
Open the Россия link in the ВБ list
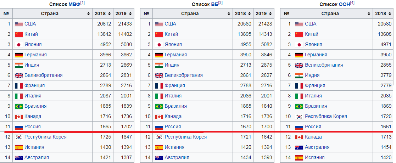coord(173,127)
